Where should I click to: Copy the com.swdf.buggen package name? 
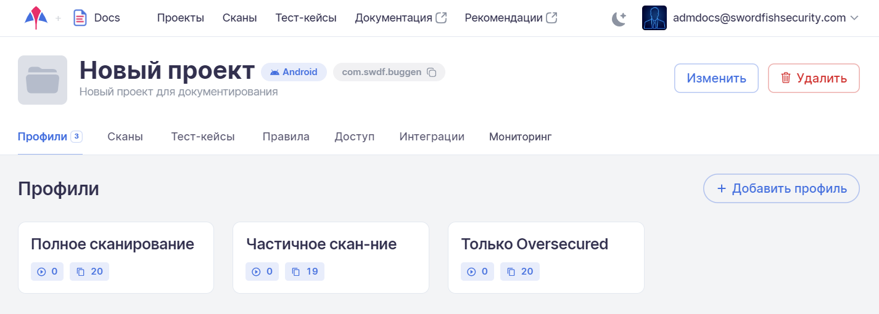432,73
